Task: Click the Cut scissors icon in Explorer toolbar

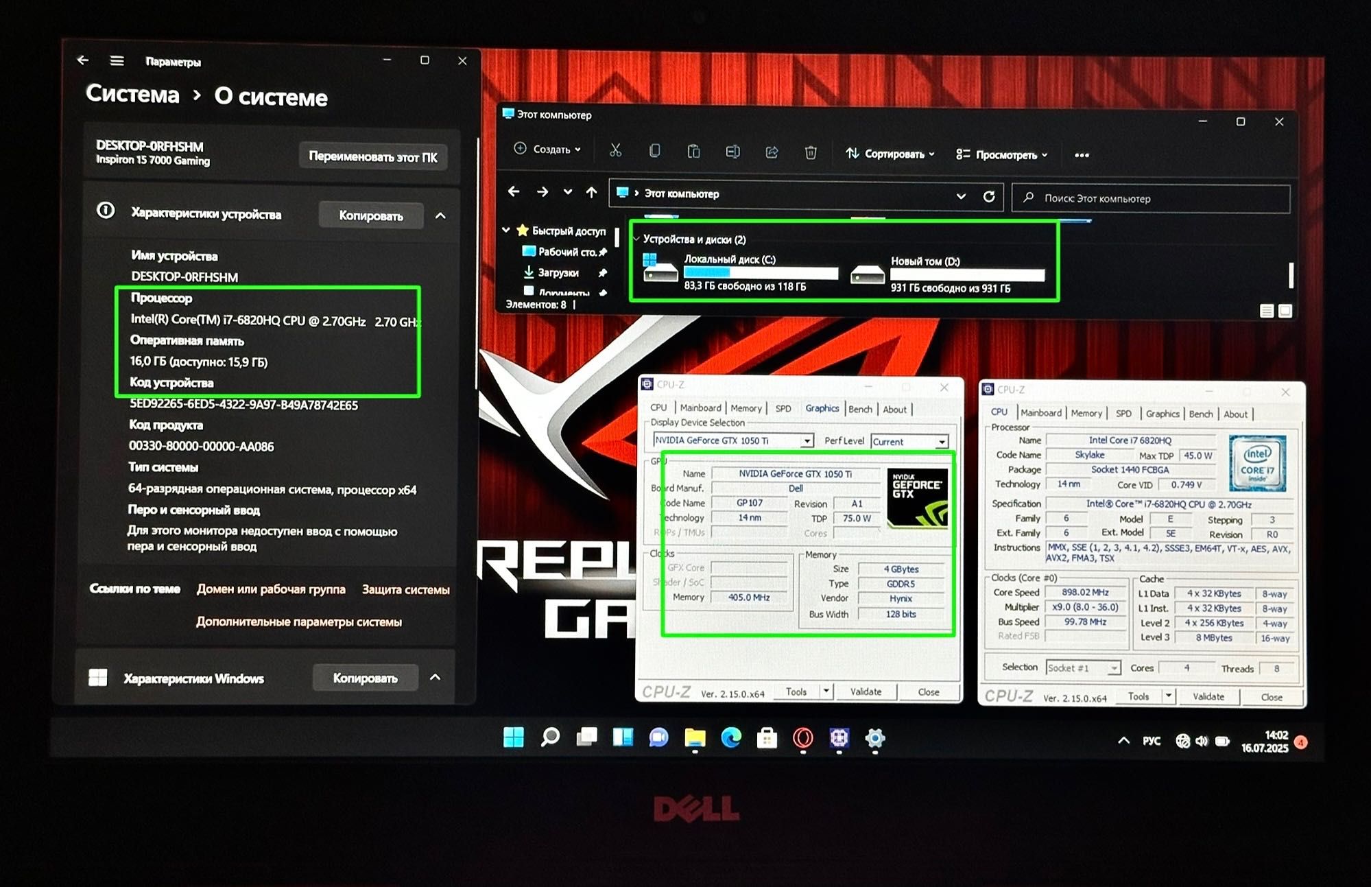Action: tap(615, 151)
